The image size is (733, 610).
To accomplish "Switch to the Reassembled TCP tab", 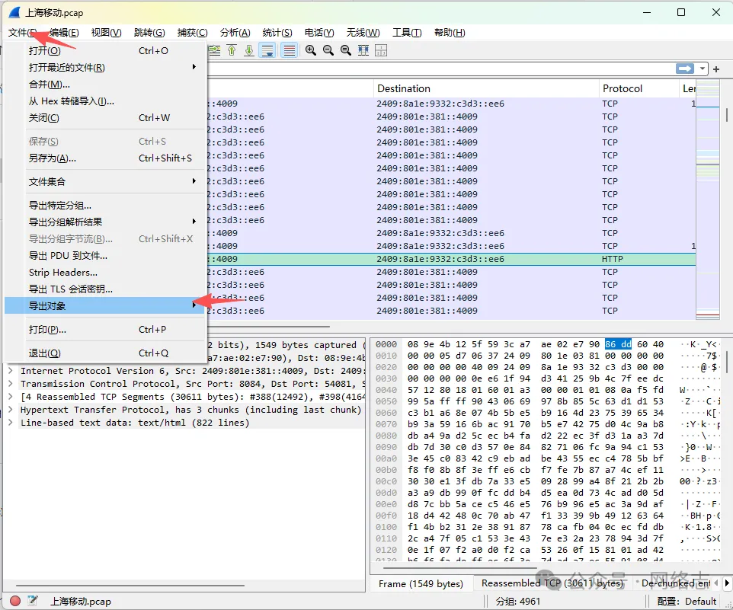I will click(551, 583).
